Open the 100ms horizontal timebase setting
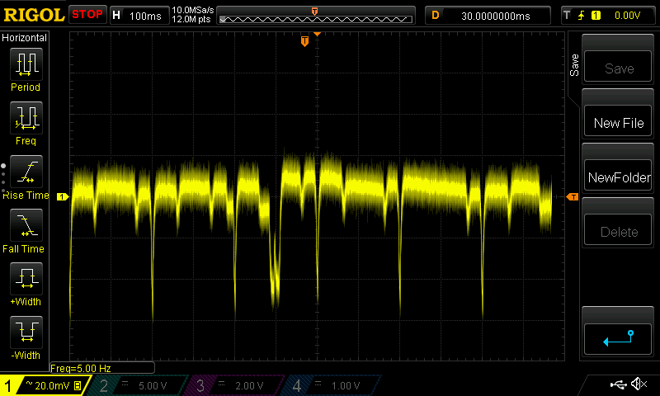This screenshot has width=660, height=396. point(139,16)
